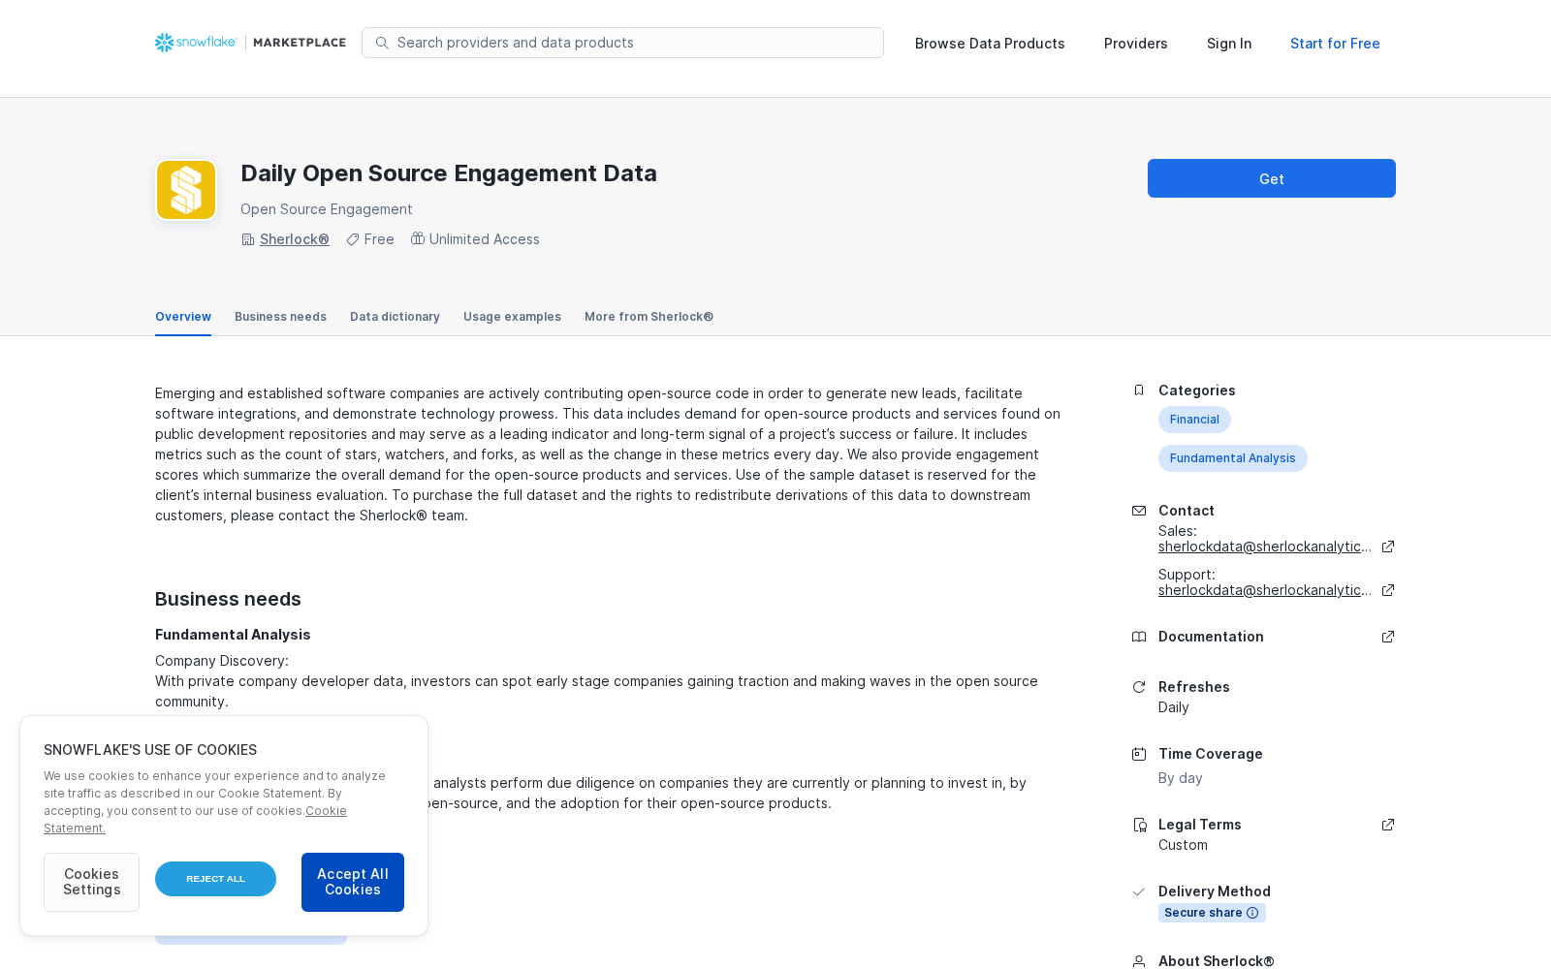Screen dimensions: 1551x969
Task: Open Cookies Settings button
Action: (x=91, y=882)
